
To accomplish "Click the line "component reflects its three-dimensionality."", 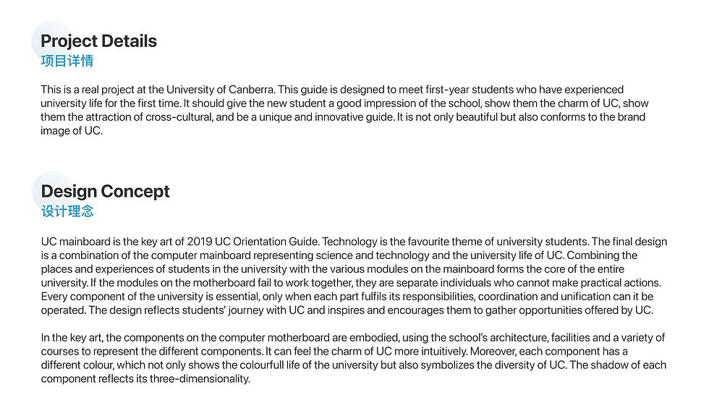I will [x=145, y=379].
